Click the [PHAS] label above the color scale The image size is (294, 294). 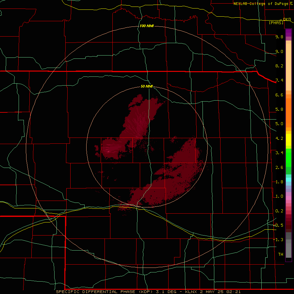(276, 23)
